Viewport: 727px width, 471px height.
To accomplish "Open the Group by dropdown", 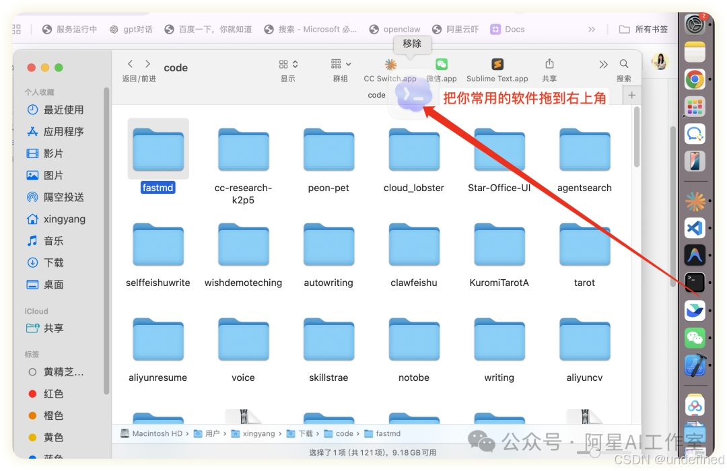I will coord(341,64).
